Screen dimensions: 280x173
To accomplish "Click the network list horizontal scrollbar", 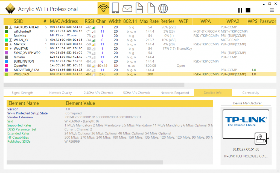I will click(x=94, y=85).
